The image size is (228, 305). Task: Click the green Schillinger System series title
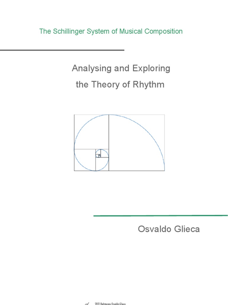[111, 31]
